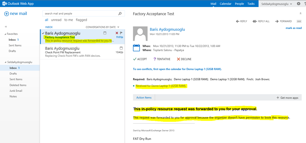The height and width of the screenshot is (143, 306).
Task: Collapse the SeldaAydogmusoglu mailbox tree
Action: click(x=5, y=62)
